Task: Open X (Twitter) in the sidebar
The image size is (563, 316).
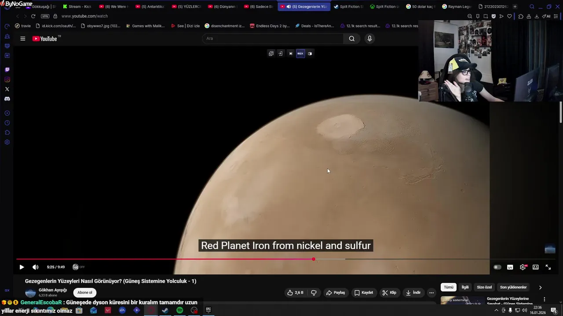Action: [x=7, y=89]
